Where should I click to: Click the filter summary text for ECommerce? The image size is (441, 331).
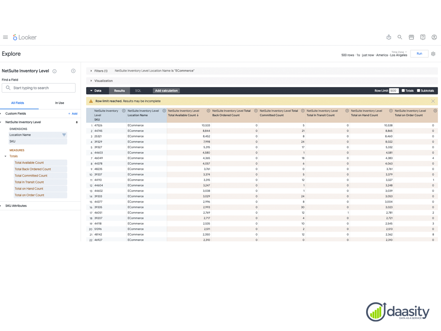(155, 71)
